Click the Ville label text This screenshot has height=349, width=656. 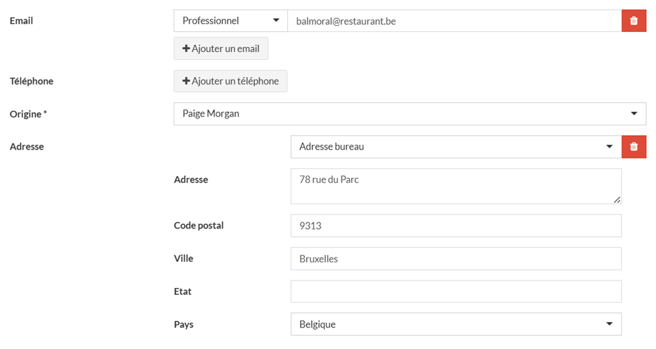pyautogui.click(x=183, y=259)
